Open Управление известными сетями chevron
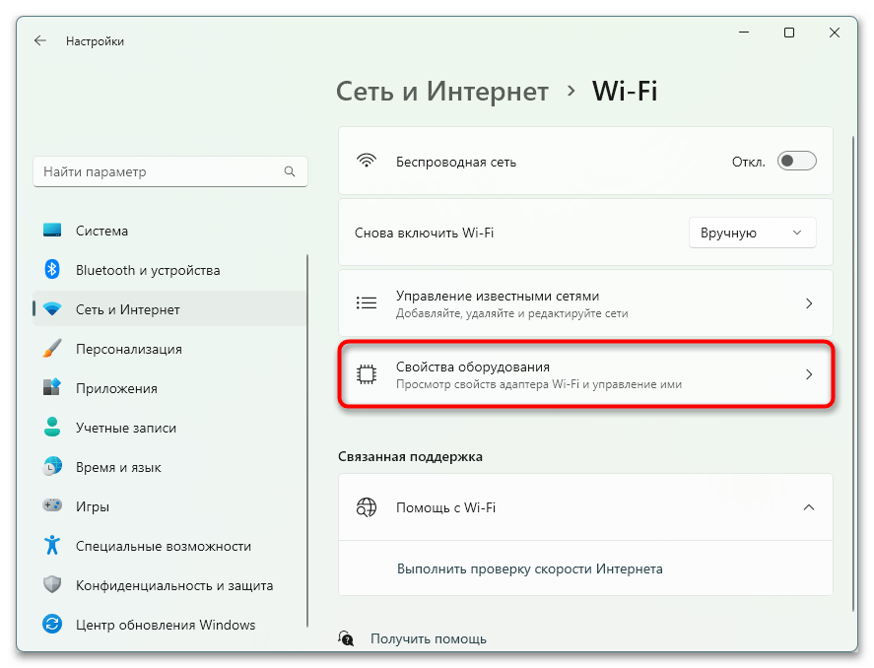This screenshot has height=668, width=874. point(809,303)
